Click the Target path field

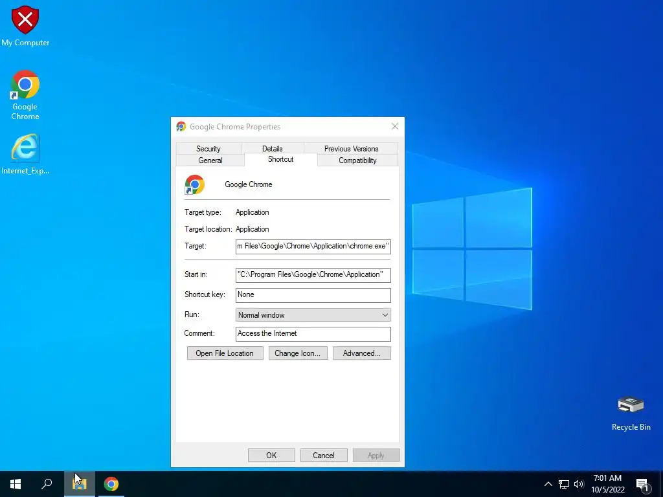(x=313, y=247)
